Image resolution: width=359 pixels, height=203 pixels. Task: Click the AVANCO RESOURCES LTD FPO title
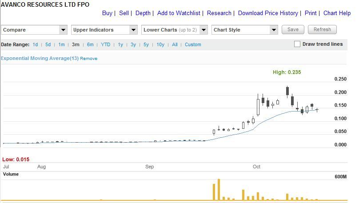45,4
